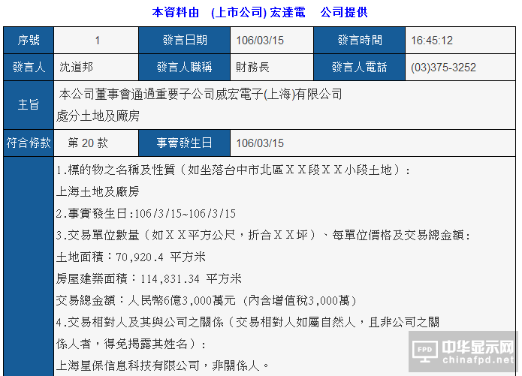Click the line 土地面積：70,920.4 平方米
This screenshot has width=522, height=376.
click(131, 257)
